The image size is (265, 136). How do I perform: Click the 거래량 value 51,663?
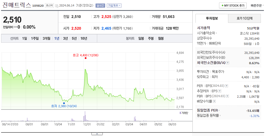(169, 17)
